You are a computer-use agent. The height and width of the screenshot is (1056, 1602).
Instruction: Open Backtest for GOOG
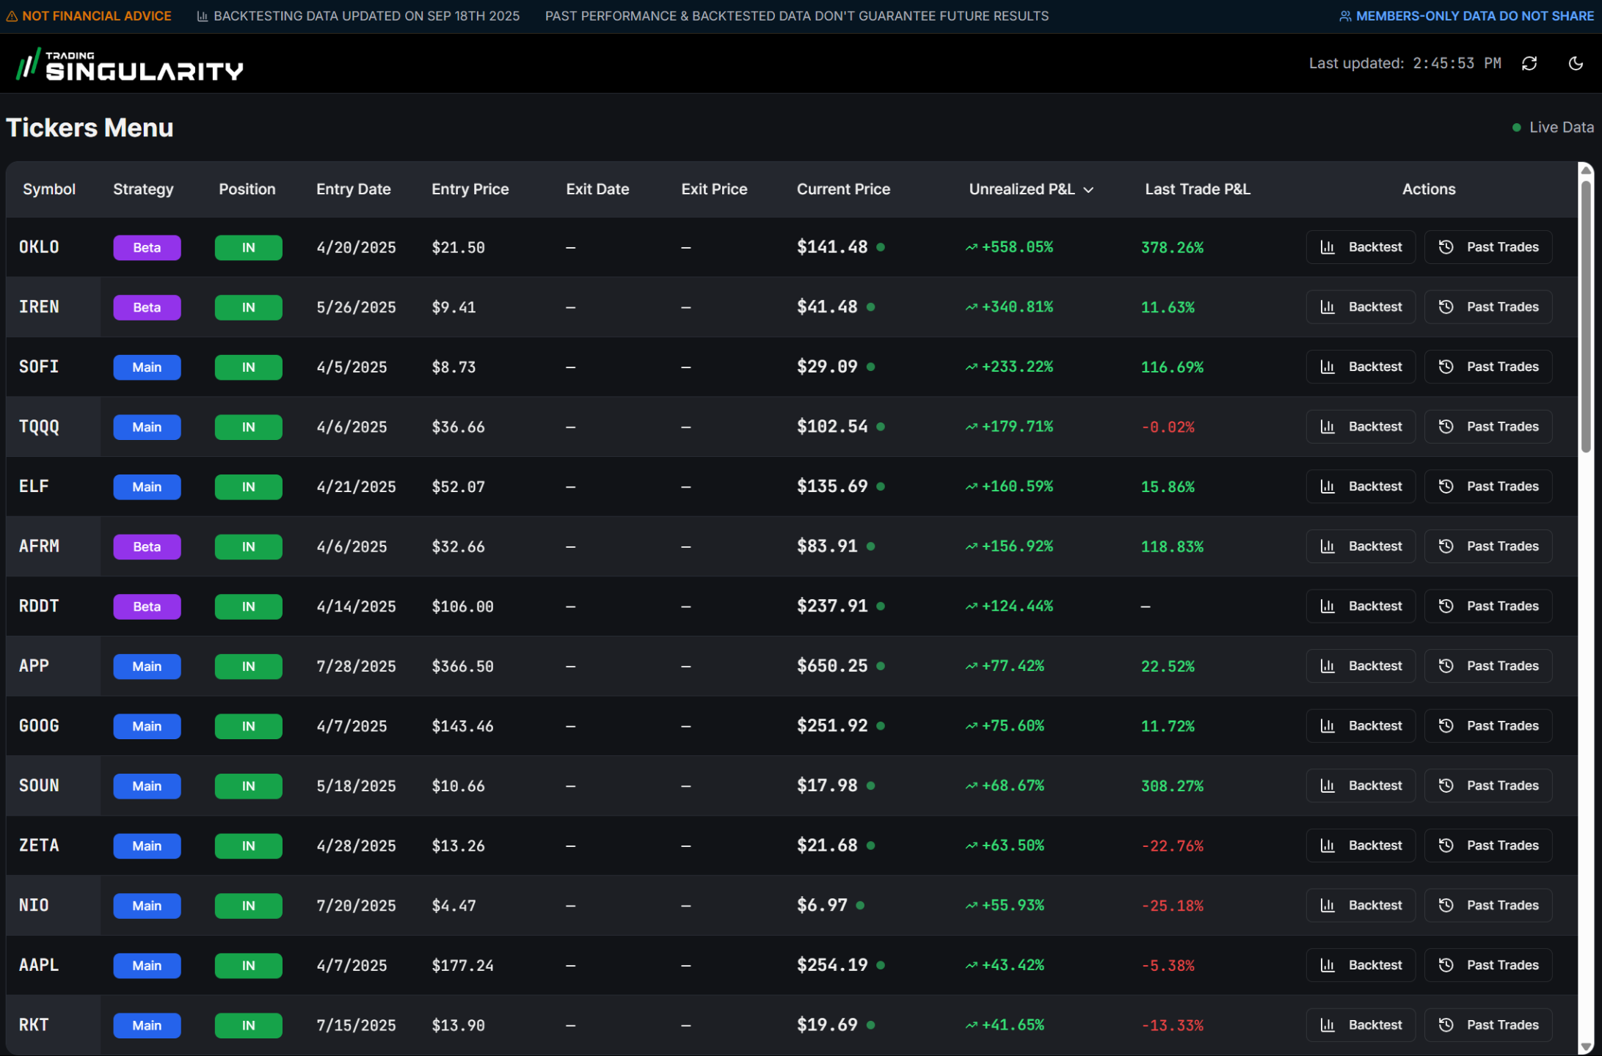pos(1361,726)
